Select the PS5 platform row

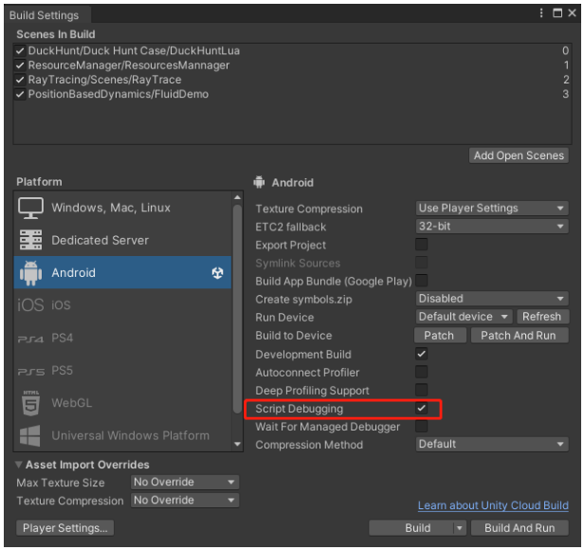(x=122, y=371)
